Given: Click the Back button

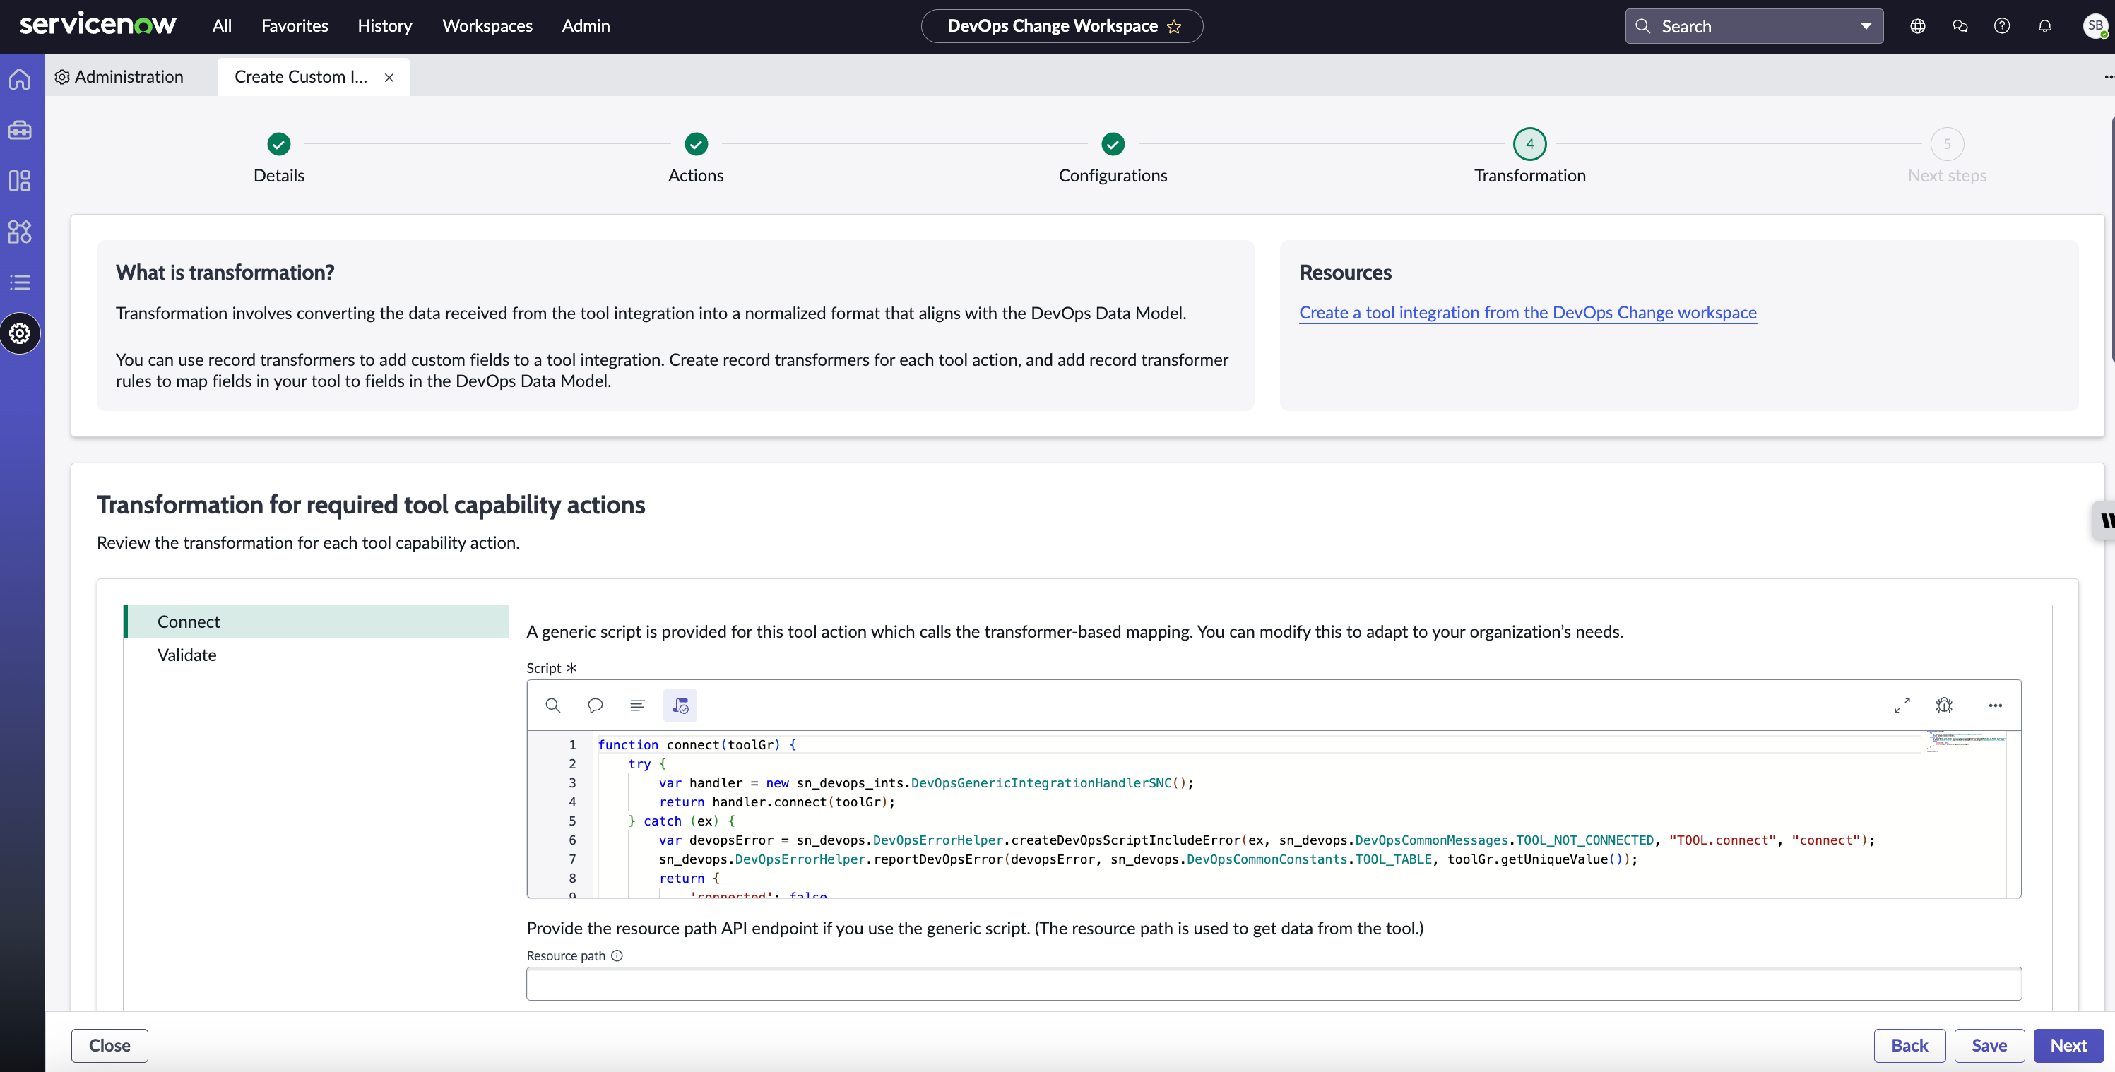Looking at the screenshot, I should tap(1909, 1045).
